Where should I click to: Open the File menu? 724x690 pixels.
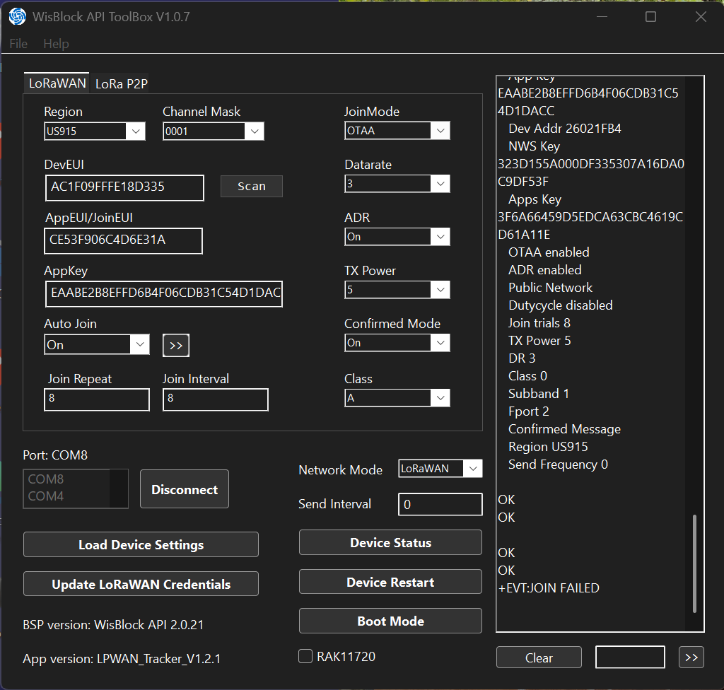tap(18, 44)
